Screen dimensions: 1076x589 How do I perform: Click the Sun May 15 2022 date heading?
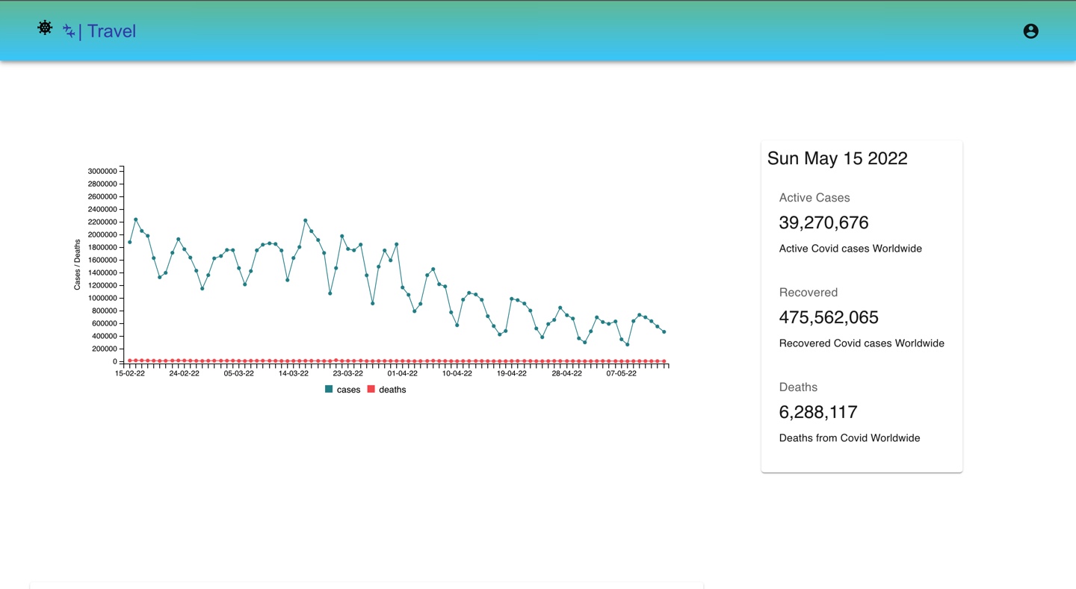pos(837,158)
